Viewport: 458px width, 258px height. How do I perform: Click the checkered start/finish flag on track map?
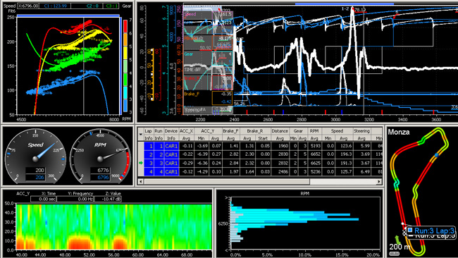(404, 233)
